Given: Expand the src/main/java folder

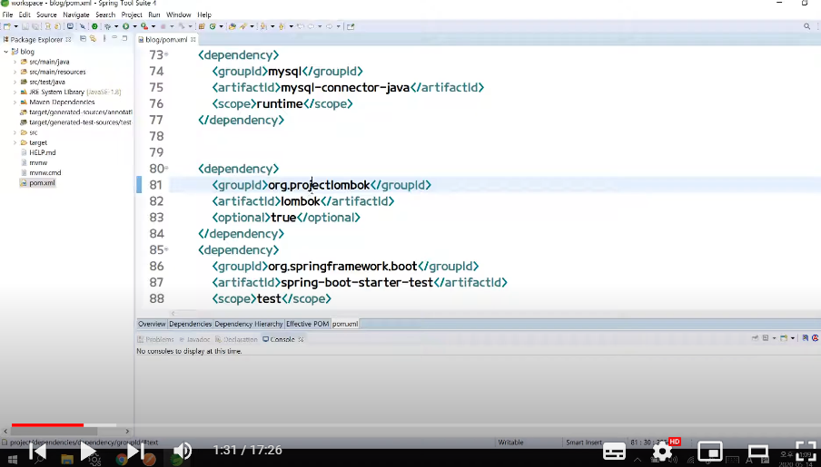Looking at the screenshot, I should pos(15,62).
